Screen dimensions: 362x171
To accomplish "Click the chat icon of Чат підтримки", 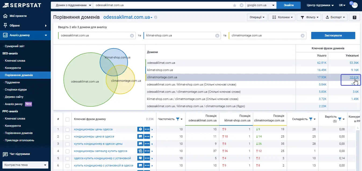I will point(5,154).
